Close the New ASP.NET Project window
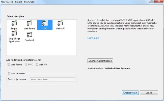The width and height of the screenshot is (164, 101). pyautogui.click(x=159, y=1)
